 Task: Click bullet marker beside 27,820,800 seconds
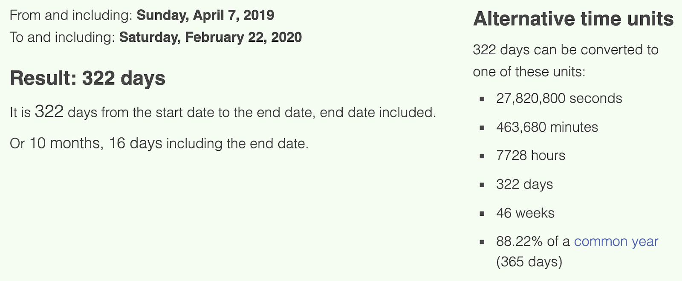point(482,99)
